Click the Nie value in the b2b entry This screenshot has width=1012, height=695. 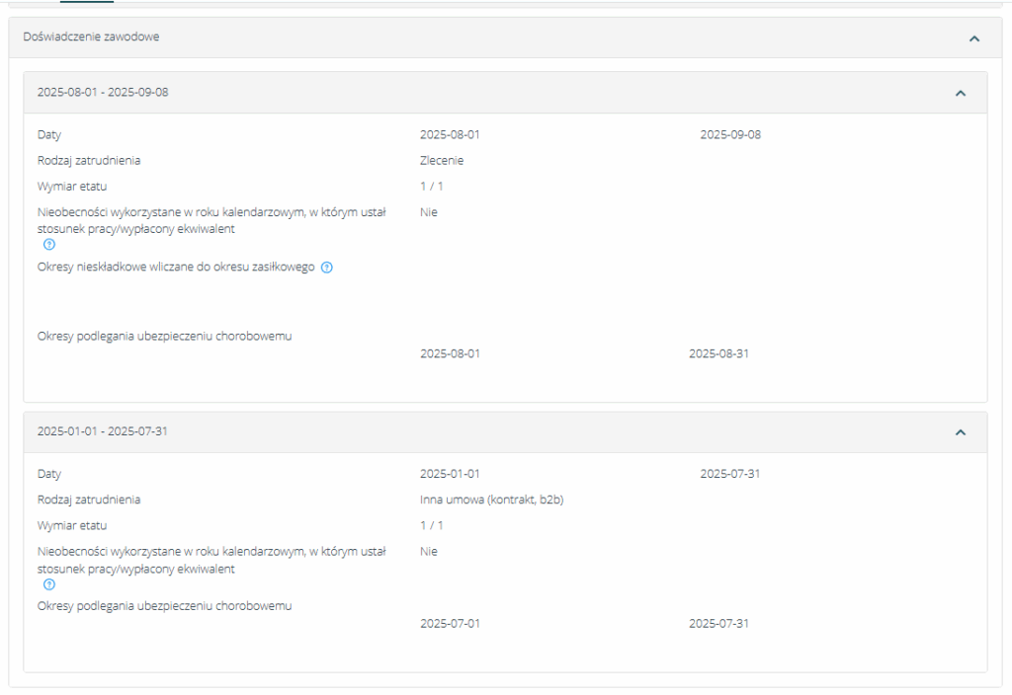[x=428, y=552]
